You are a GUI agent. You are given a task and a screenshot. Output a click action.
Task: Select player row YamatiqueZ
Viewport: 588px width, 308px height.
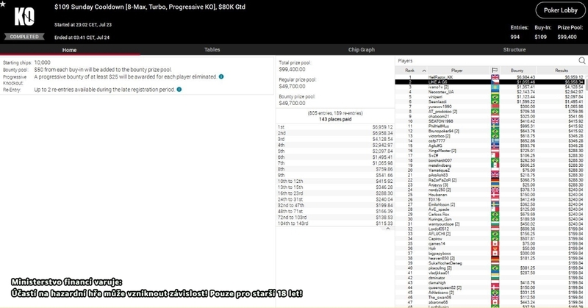coord(490,170)
